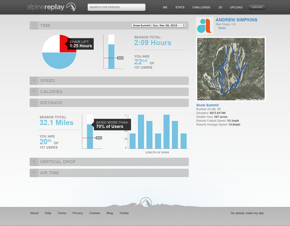This screenshot has width=290, height=226.
Task: Click the footer mountain emblem icon
Action: 146,202
